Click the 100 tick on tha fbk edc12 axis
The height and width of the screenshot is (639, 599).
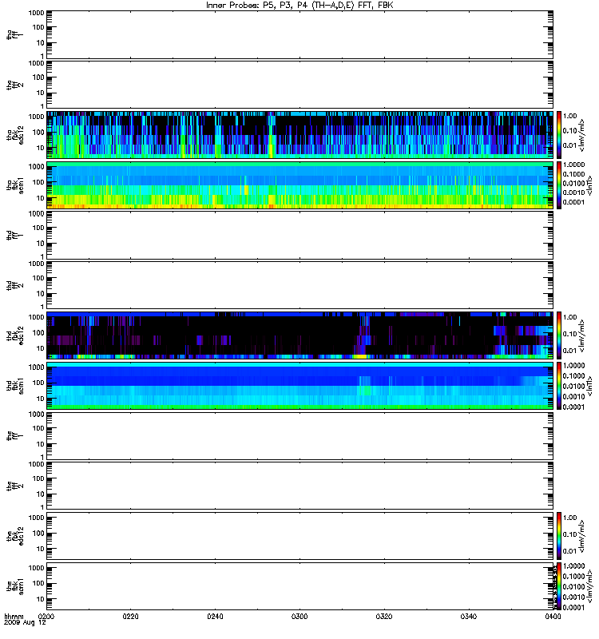[38, 133]
